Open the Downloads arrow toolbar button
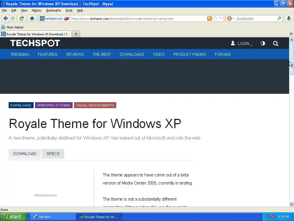 tap(289, 18)
